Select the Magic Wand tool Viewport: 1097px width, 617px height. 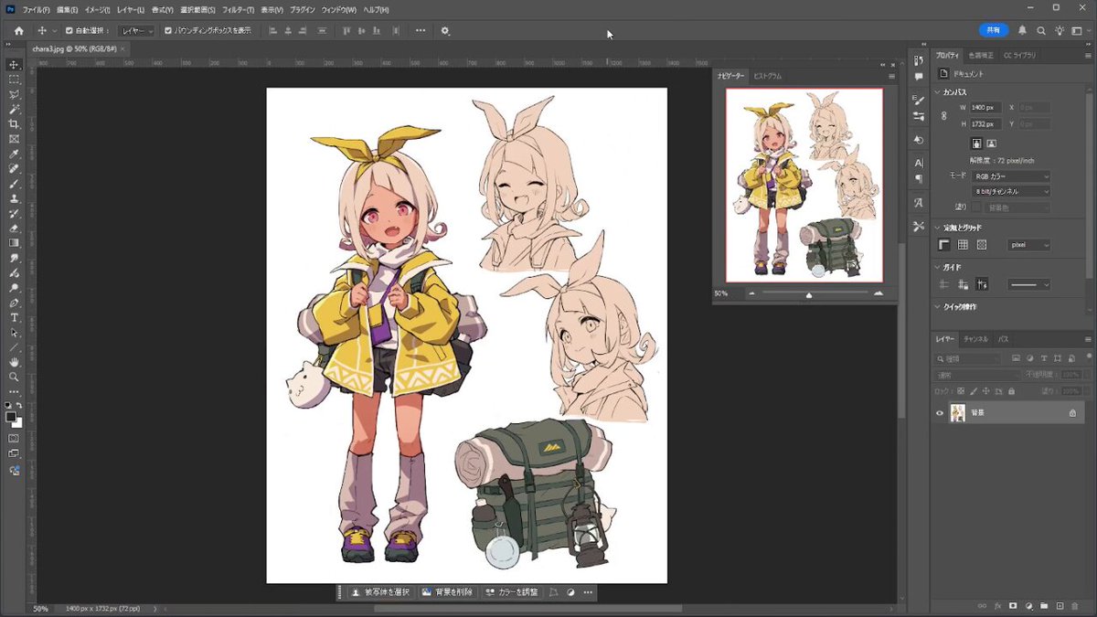[14, 109]
